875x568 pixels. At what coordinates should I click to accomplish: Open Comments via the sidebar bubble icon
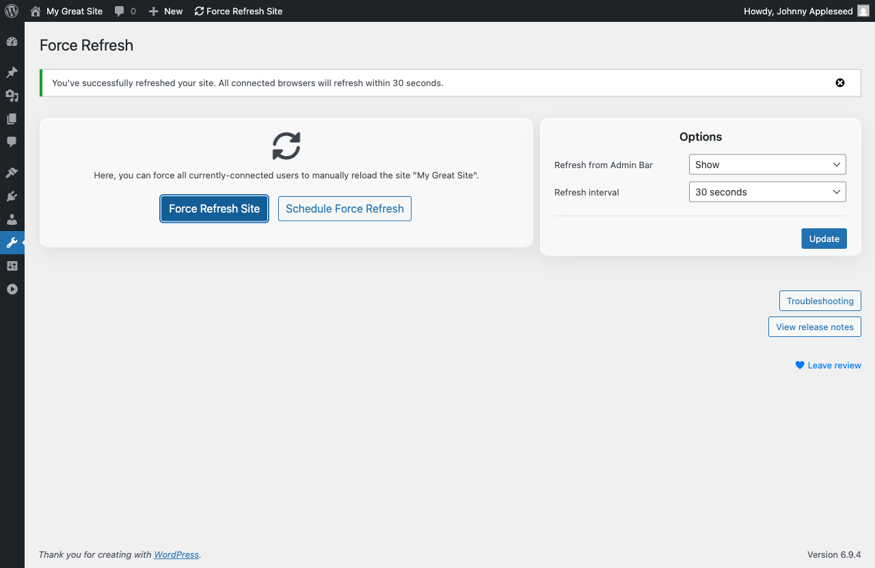12,142
